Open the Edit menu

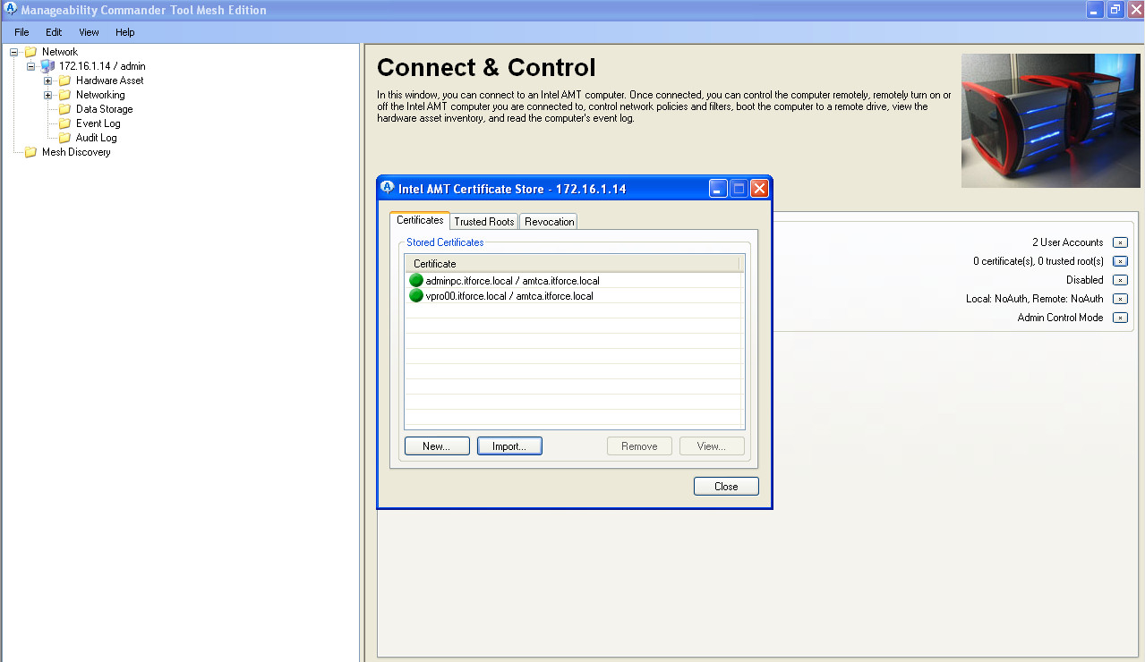[54, 32]
